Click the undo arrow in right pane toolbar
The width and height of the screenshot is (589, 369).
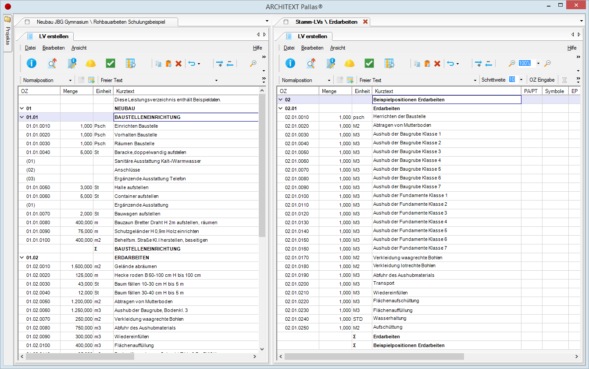pos(450,64)
